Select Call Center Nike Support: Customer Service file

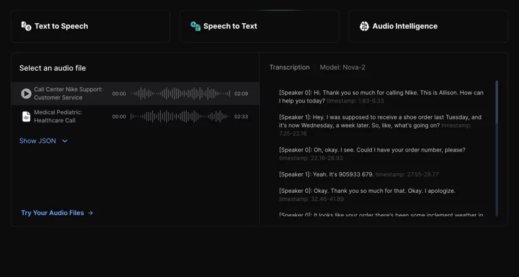coord(135,94)
